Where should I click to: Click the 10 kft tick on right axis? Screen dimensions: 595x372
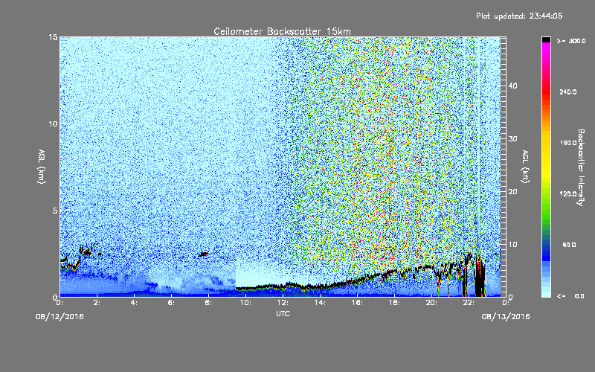pos(512,245)
